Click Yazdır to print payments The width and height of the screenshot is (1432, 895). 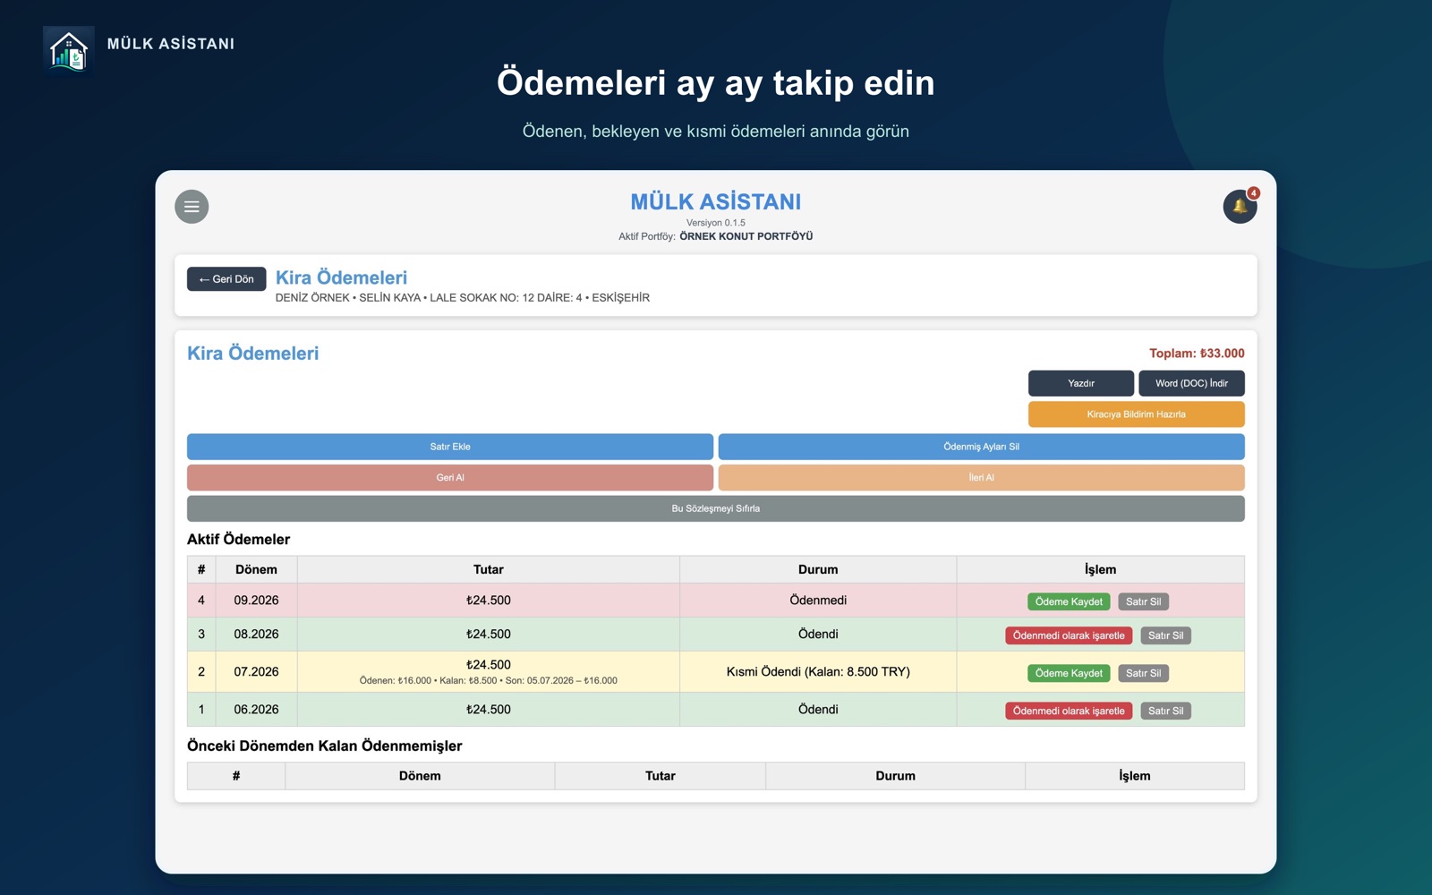click(1081, 383)
